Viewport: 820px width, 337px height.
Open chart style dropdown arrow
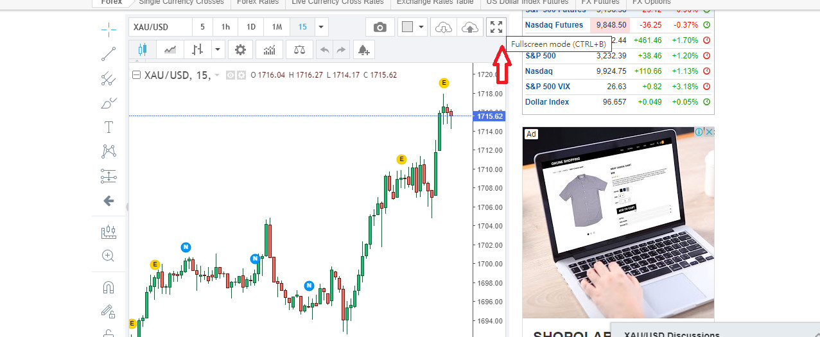click(x=218, y=49)
